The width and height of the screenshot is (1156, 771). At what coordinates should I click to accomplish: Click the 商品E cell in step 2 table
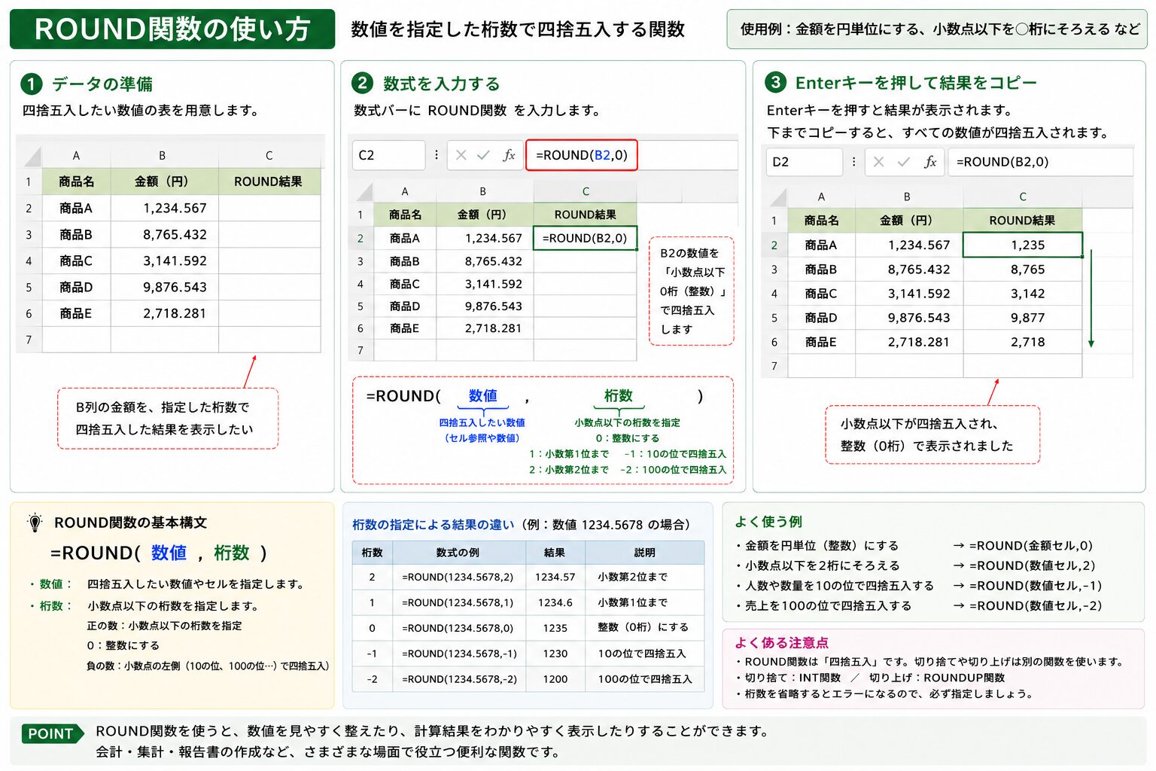pos(405,328)
